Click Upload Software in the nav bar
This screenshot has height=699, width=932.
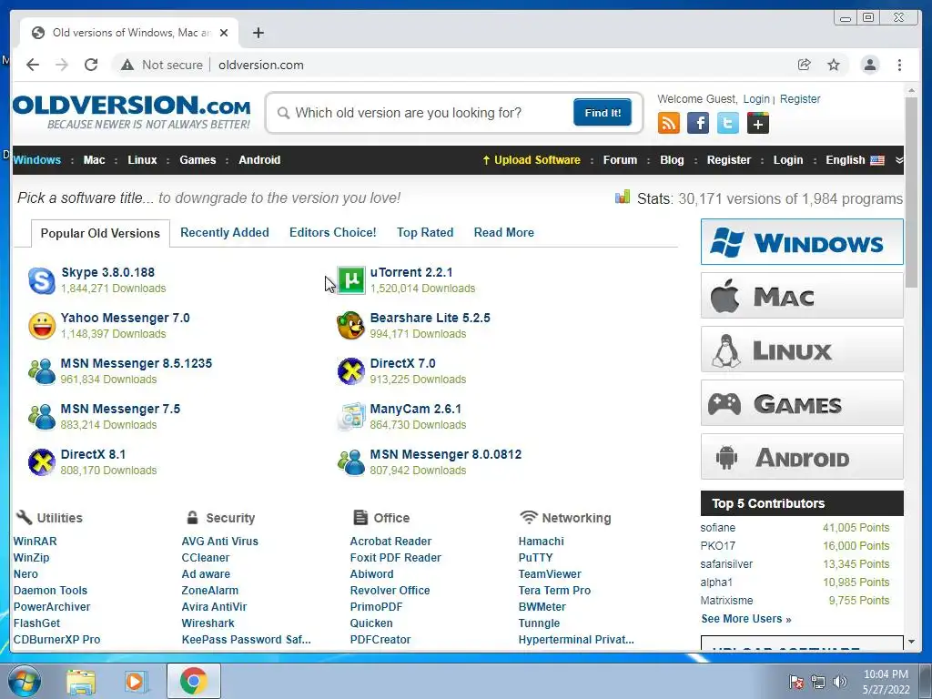click(x=532, y=160)
